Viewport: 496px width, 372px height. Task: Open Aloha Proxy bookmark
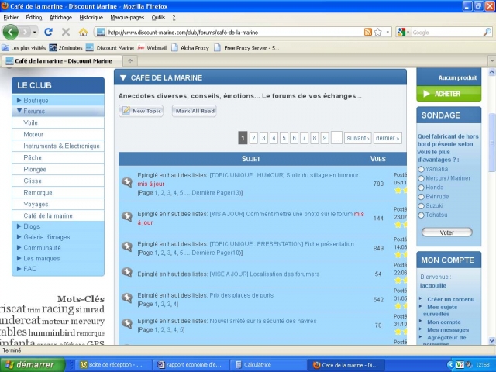point(190,48)
